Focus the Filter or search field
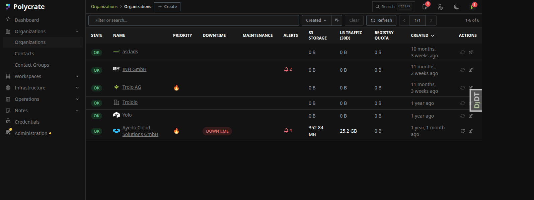This screenshot has width=534, height=200. 194,20
